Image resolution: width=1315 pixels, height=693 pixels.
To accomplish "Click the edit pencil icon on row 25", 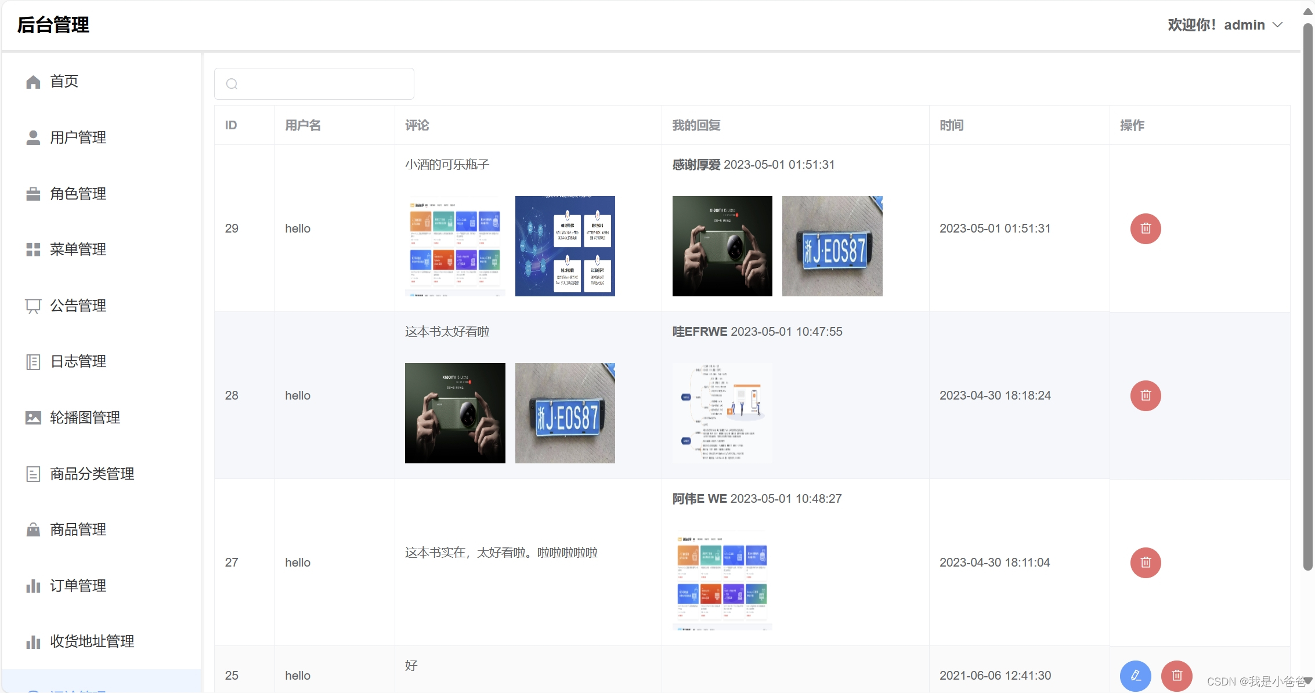I will [1135, 675].
